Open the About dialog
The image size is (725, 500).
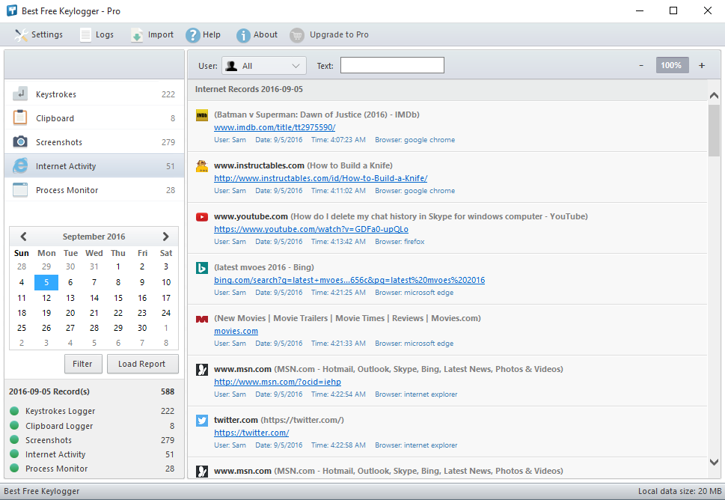pyautogui.click(x=257, y=34)
